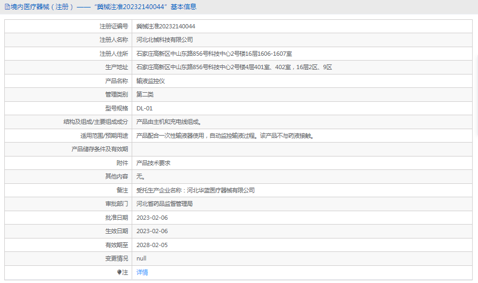Screen dimensions: 478x283
Task: Select text 产品由主机和充电线组成。
Action: [x=169, y=122]
